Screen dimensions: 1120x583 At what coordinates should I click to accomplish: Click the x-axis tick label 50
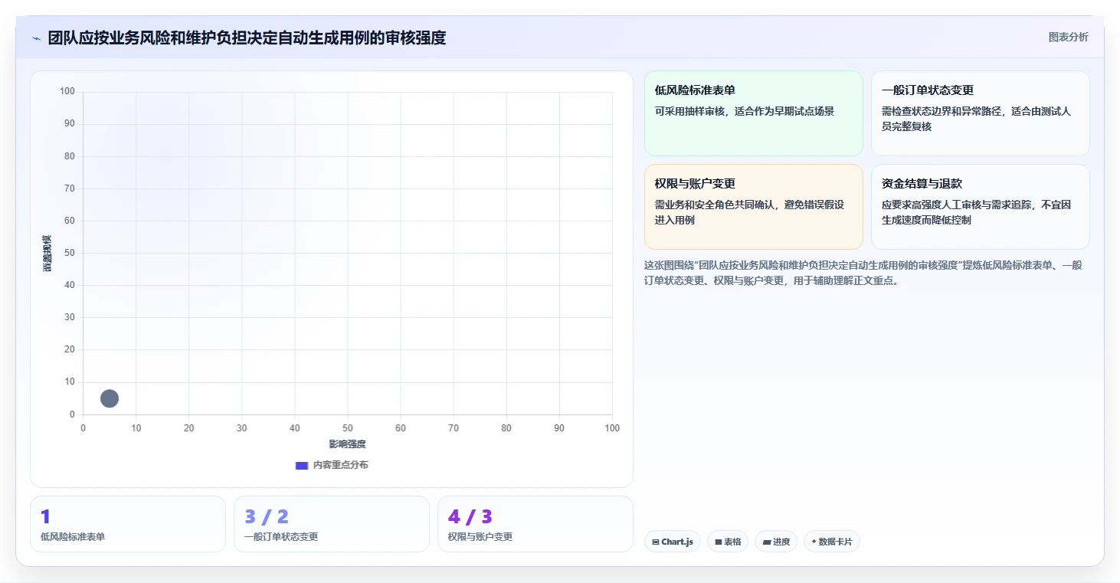pyautogui.click(x=348, y=428)
